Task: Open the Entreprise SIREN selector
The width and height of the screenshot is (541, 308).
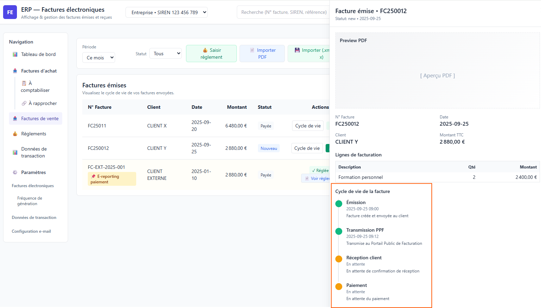Action: click(167, 12)
